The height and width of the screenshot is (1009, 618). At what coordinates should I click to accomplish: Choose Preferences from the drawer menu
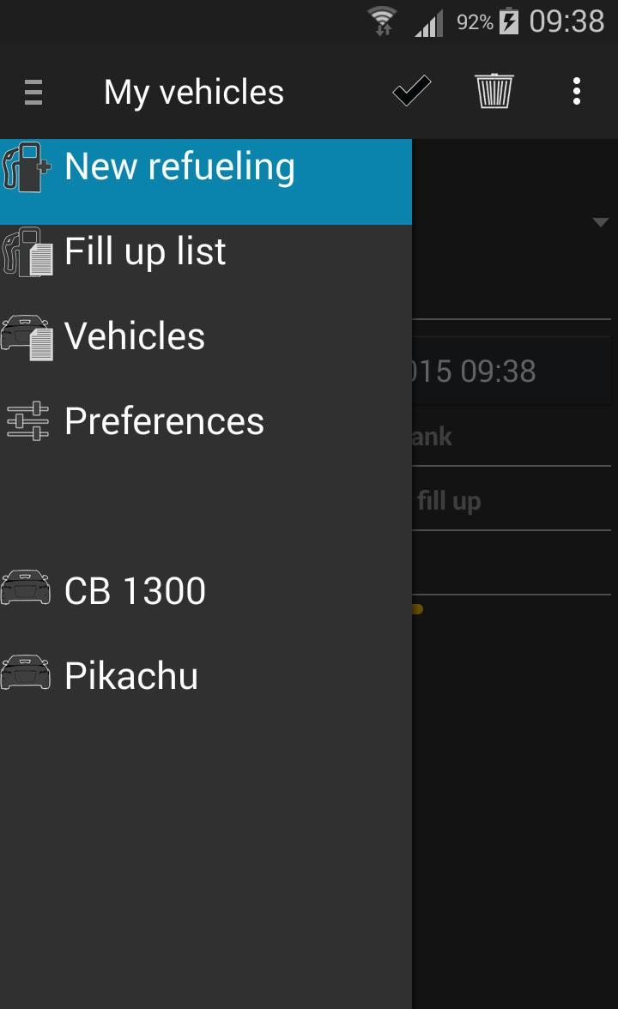[164, 420]
